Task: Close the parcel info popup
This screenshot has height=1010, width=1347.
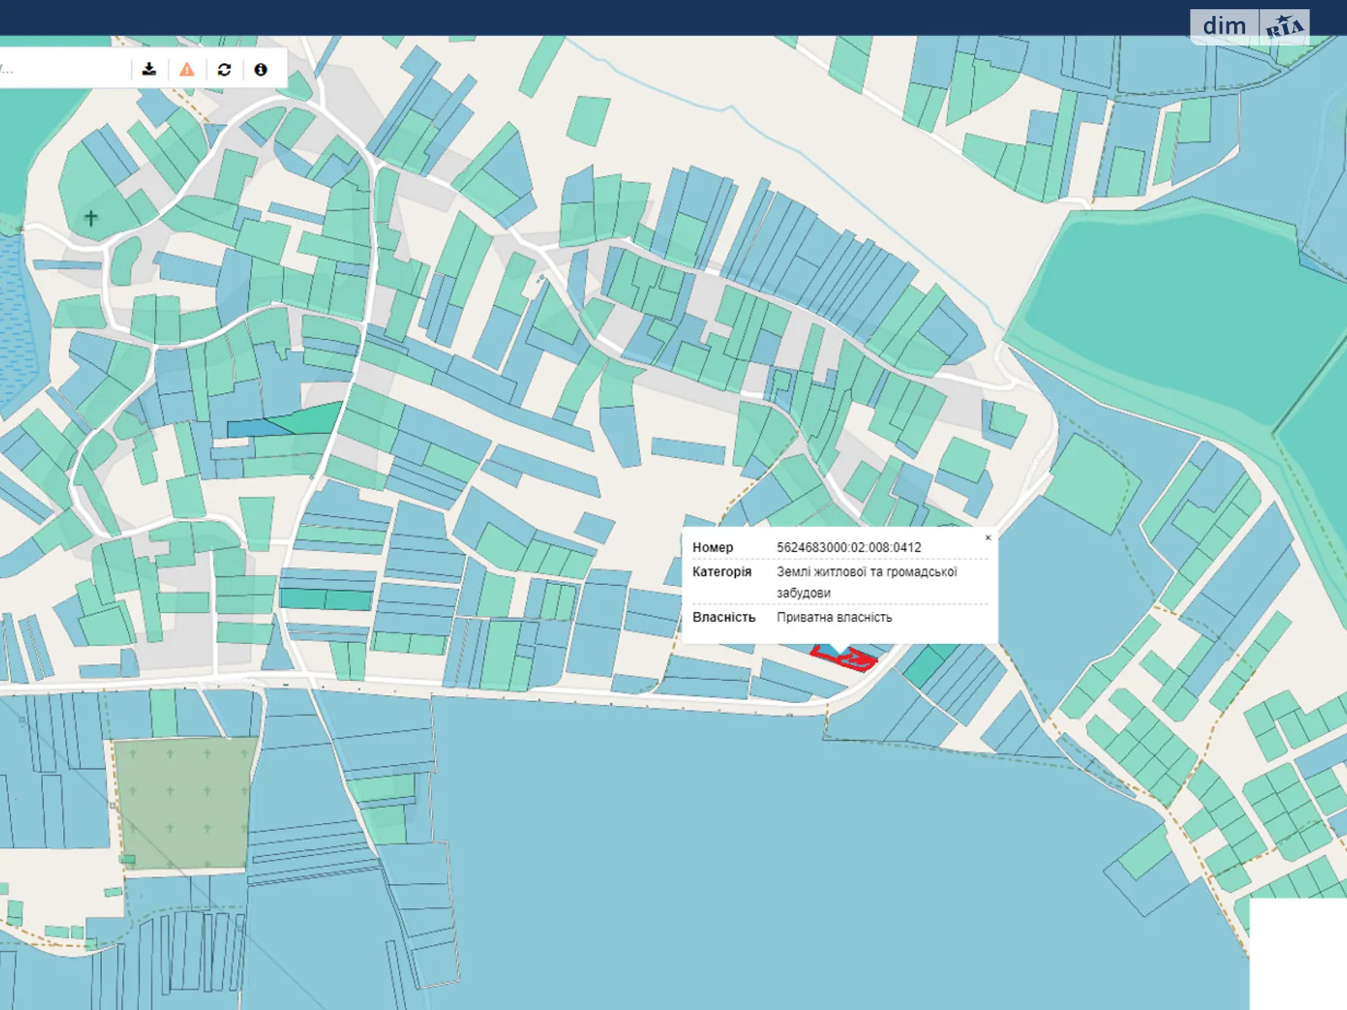Action: 988,538
